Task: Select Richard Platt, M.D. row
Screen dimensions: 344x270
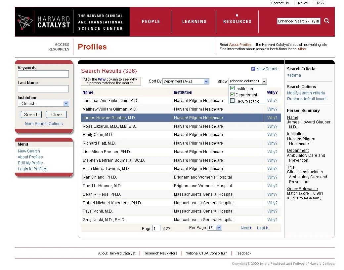Action: tap(181, 143)
